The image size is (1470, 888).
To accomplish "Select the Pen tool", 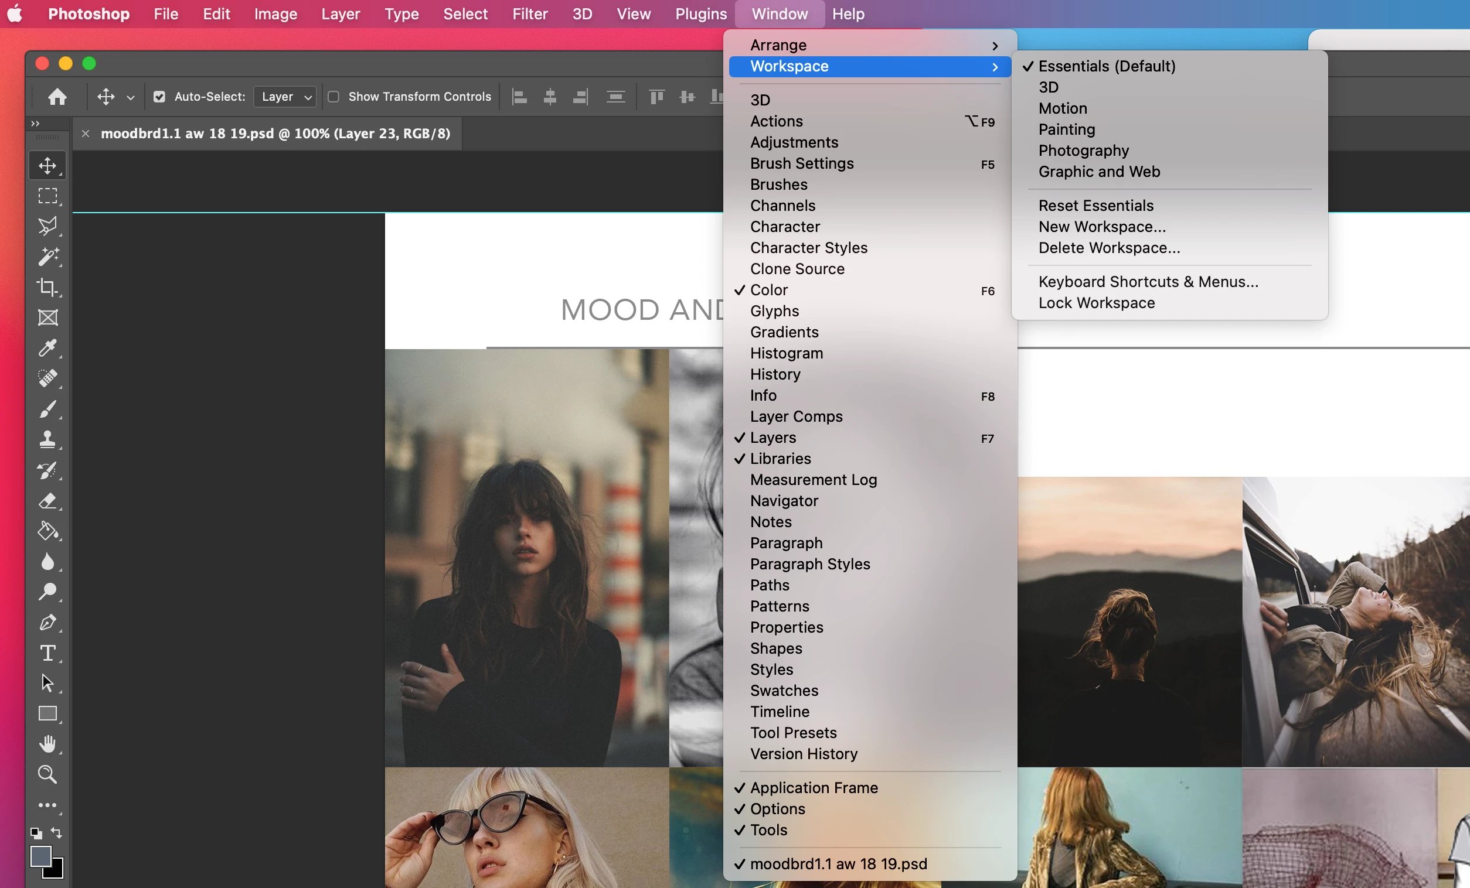I will [x=47, y=623].
